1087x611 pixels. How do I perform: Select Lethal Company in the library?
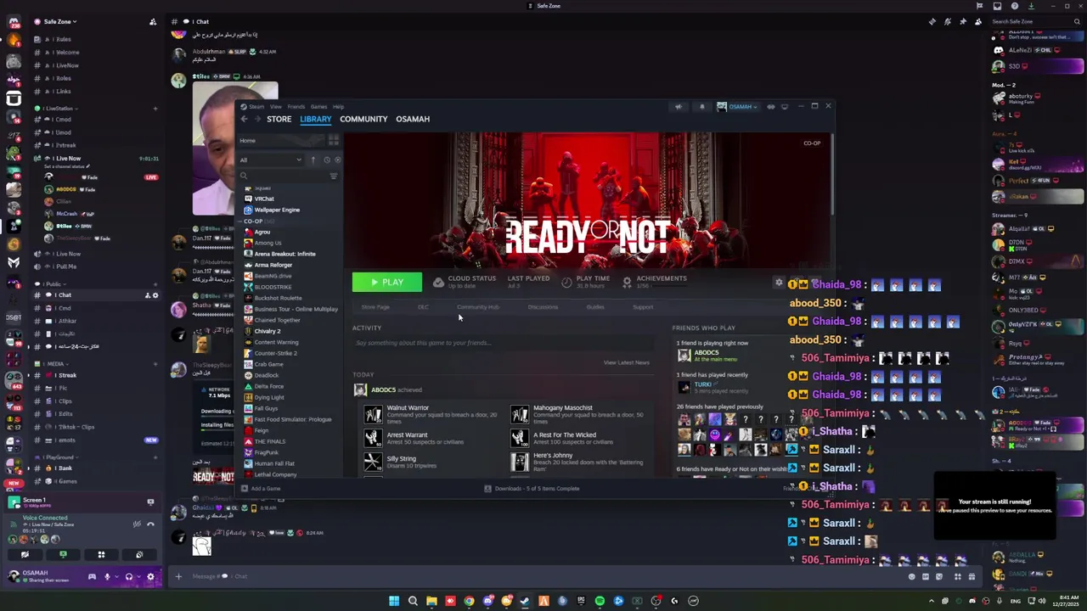pos(275,474)
